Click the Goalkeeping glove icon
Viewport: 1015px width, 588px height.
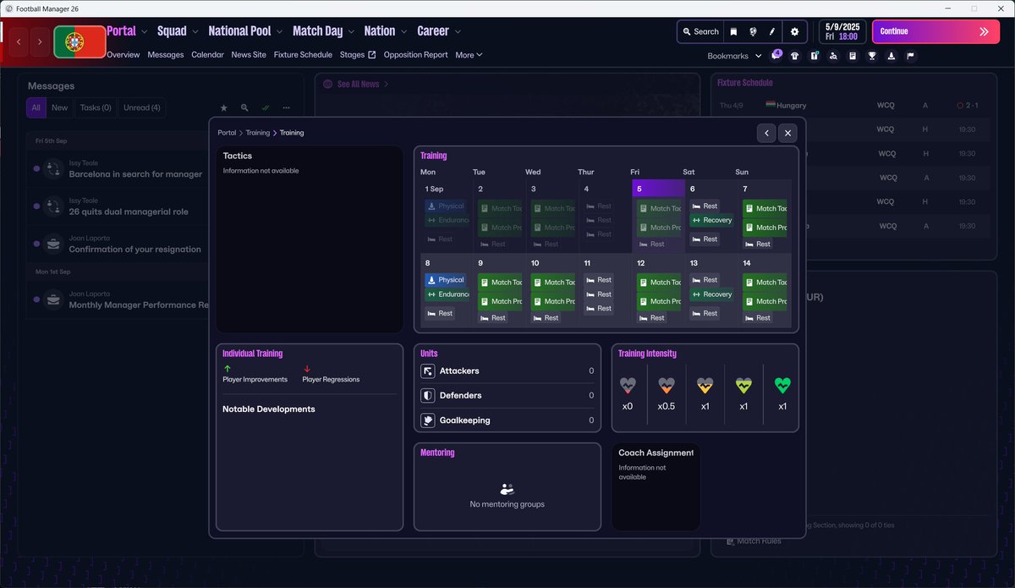click(x=428, y=420)
